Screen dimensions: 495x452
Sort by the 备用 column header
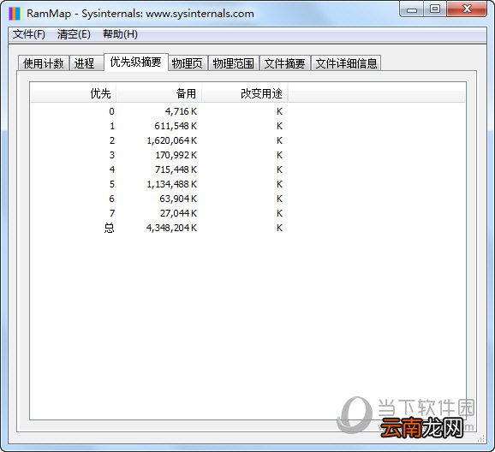[158, 93]
